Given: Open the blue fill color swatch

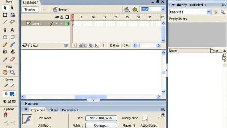Looking at the screenshot, I should tap(12, 94).
